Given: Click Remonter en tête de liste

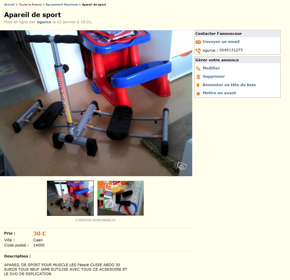Looking at the screenshot, I should tap(229, 85).
